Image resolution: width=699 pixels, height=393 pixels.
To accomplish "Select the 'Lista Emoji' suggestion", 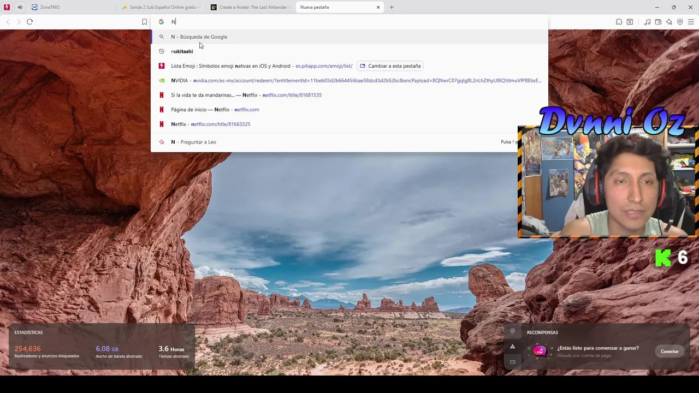I will pyautogui.click(x=349, y=65).
